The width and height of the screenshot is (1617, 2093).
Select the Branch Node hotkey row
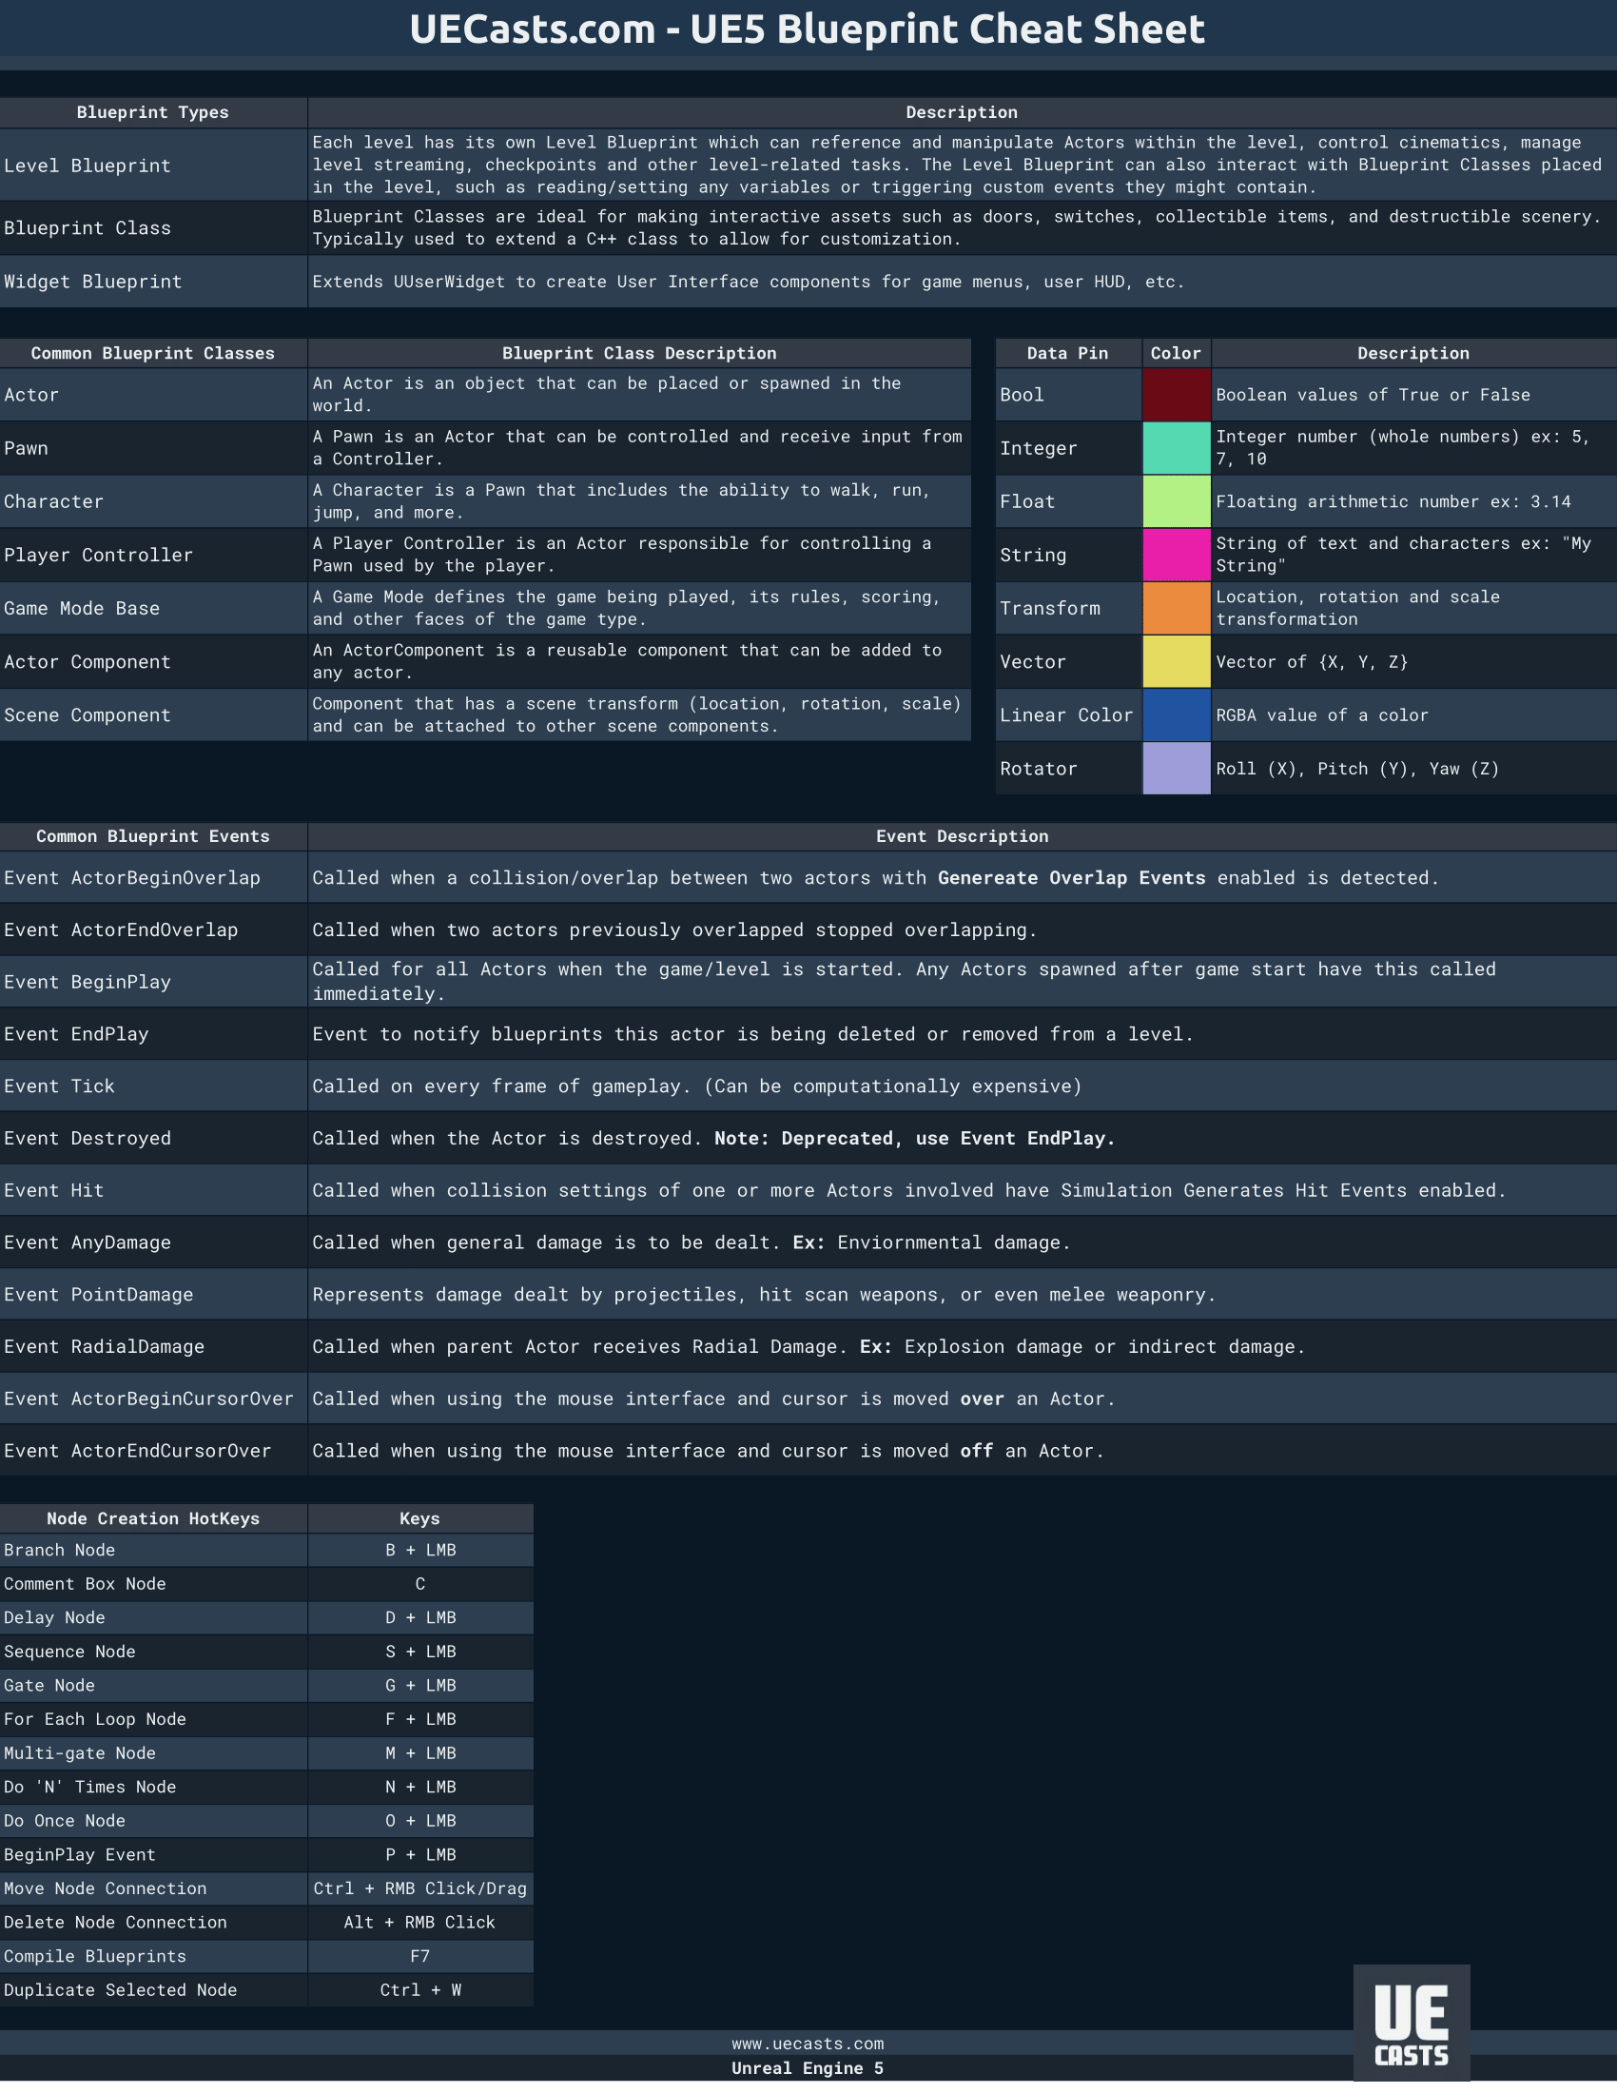pyautogui.click(x=266, y=1551)
